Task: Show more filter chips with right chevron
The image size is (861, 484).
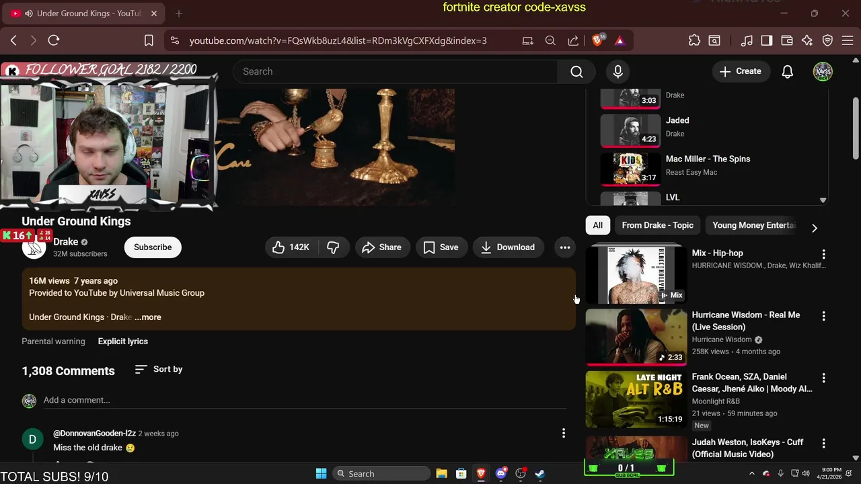Action: pyautogui.click(x=814, y=228)
